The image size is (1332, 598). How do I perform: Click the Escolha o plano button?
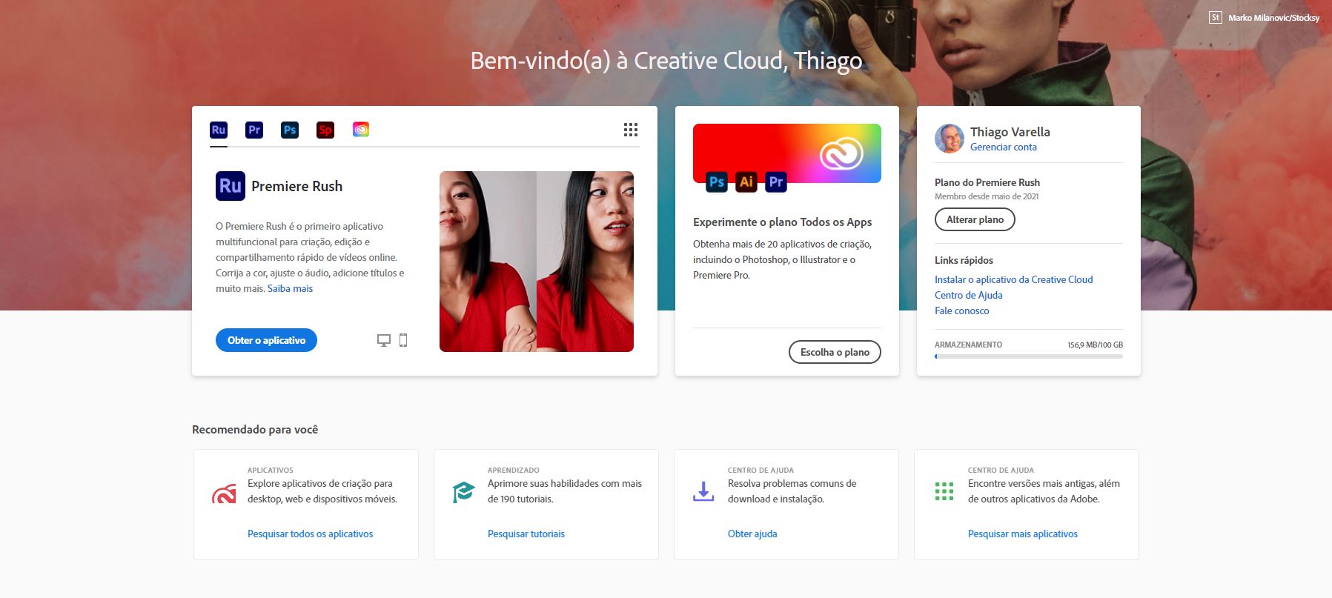(x=835, y=352)
